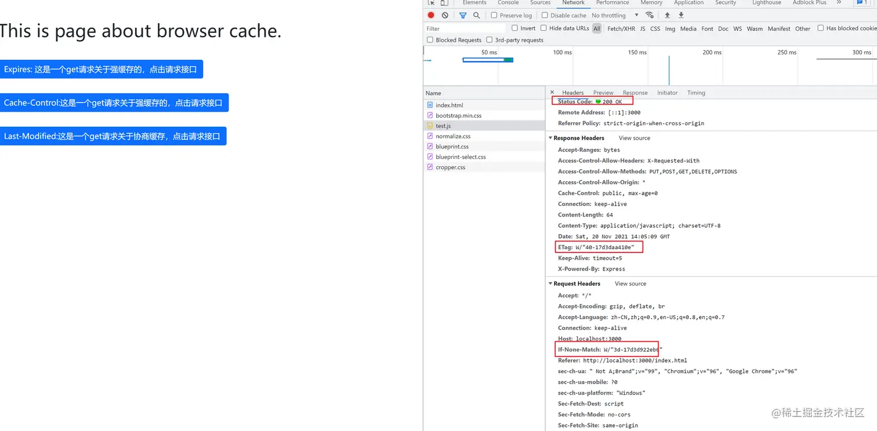The width and height of the screenshot is (877, 431).
Task: Filter requests by All types
Action: click(597, 28)
